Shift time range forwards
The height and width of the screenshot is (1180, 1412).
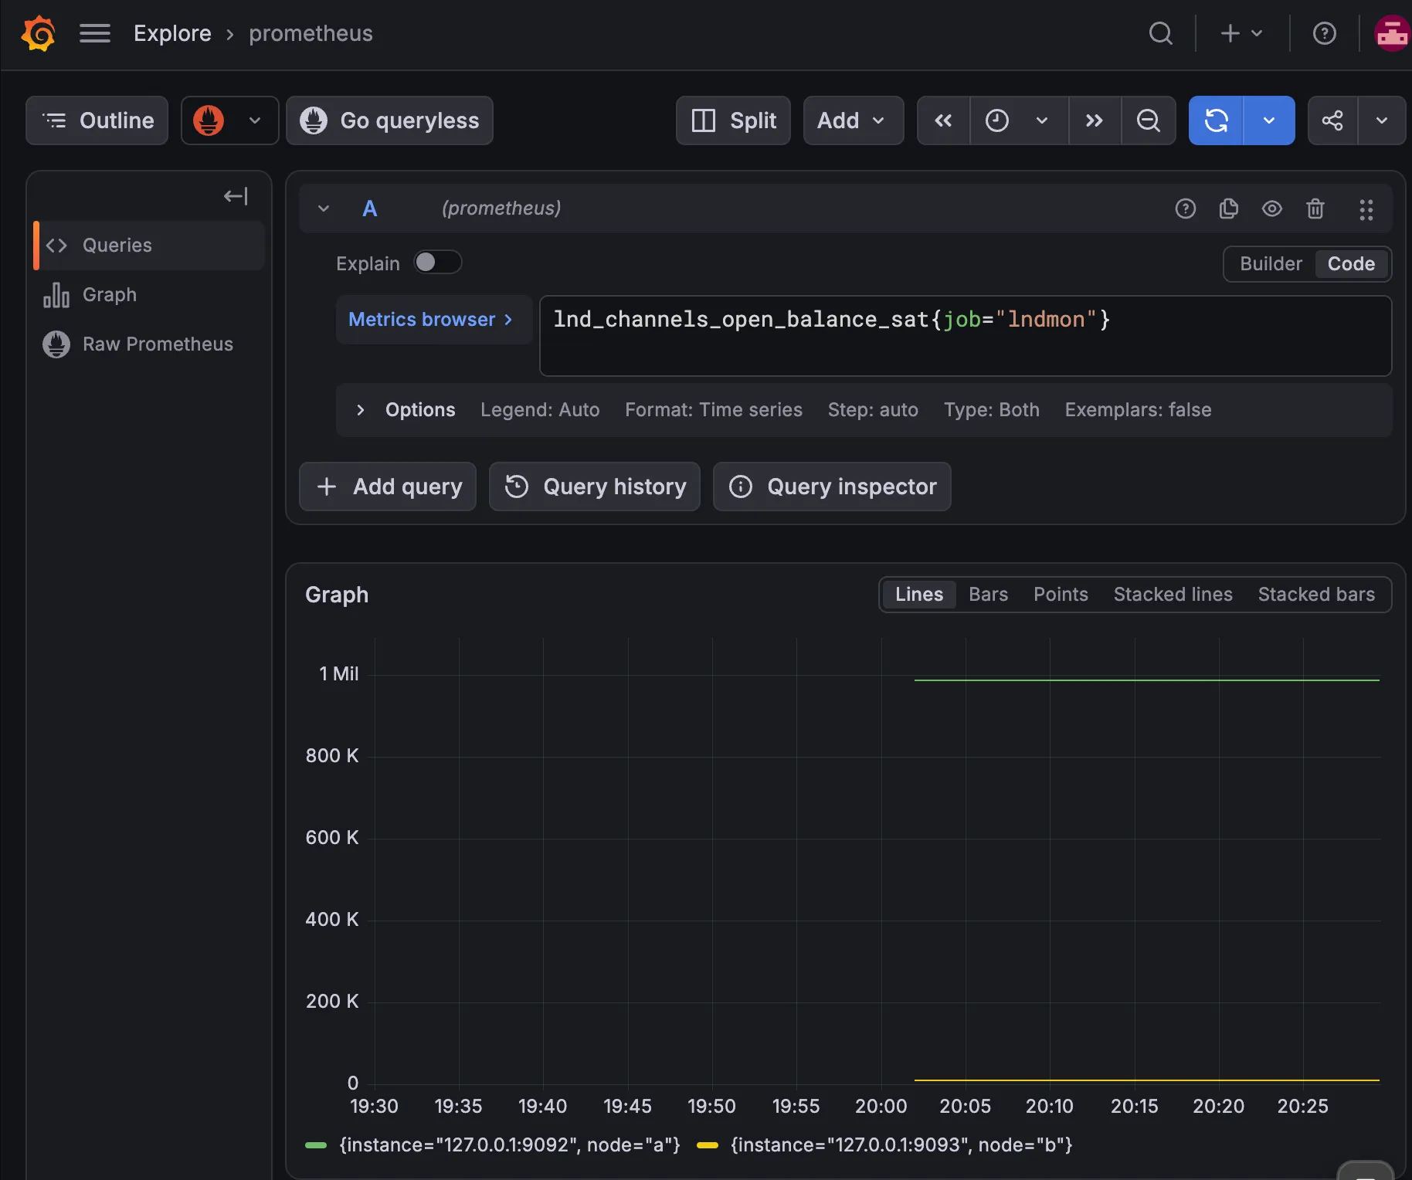click(x=1095, y=120)
